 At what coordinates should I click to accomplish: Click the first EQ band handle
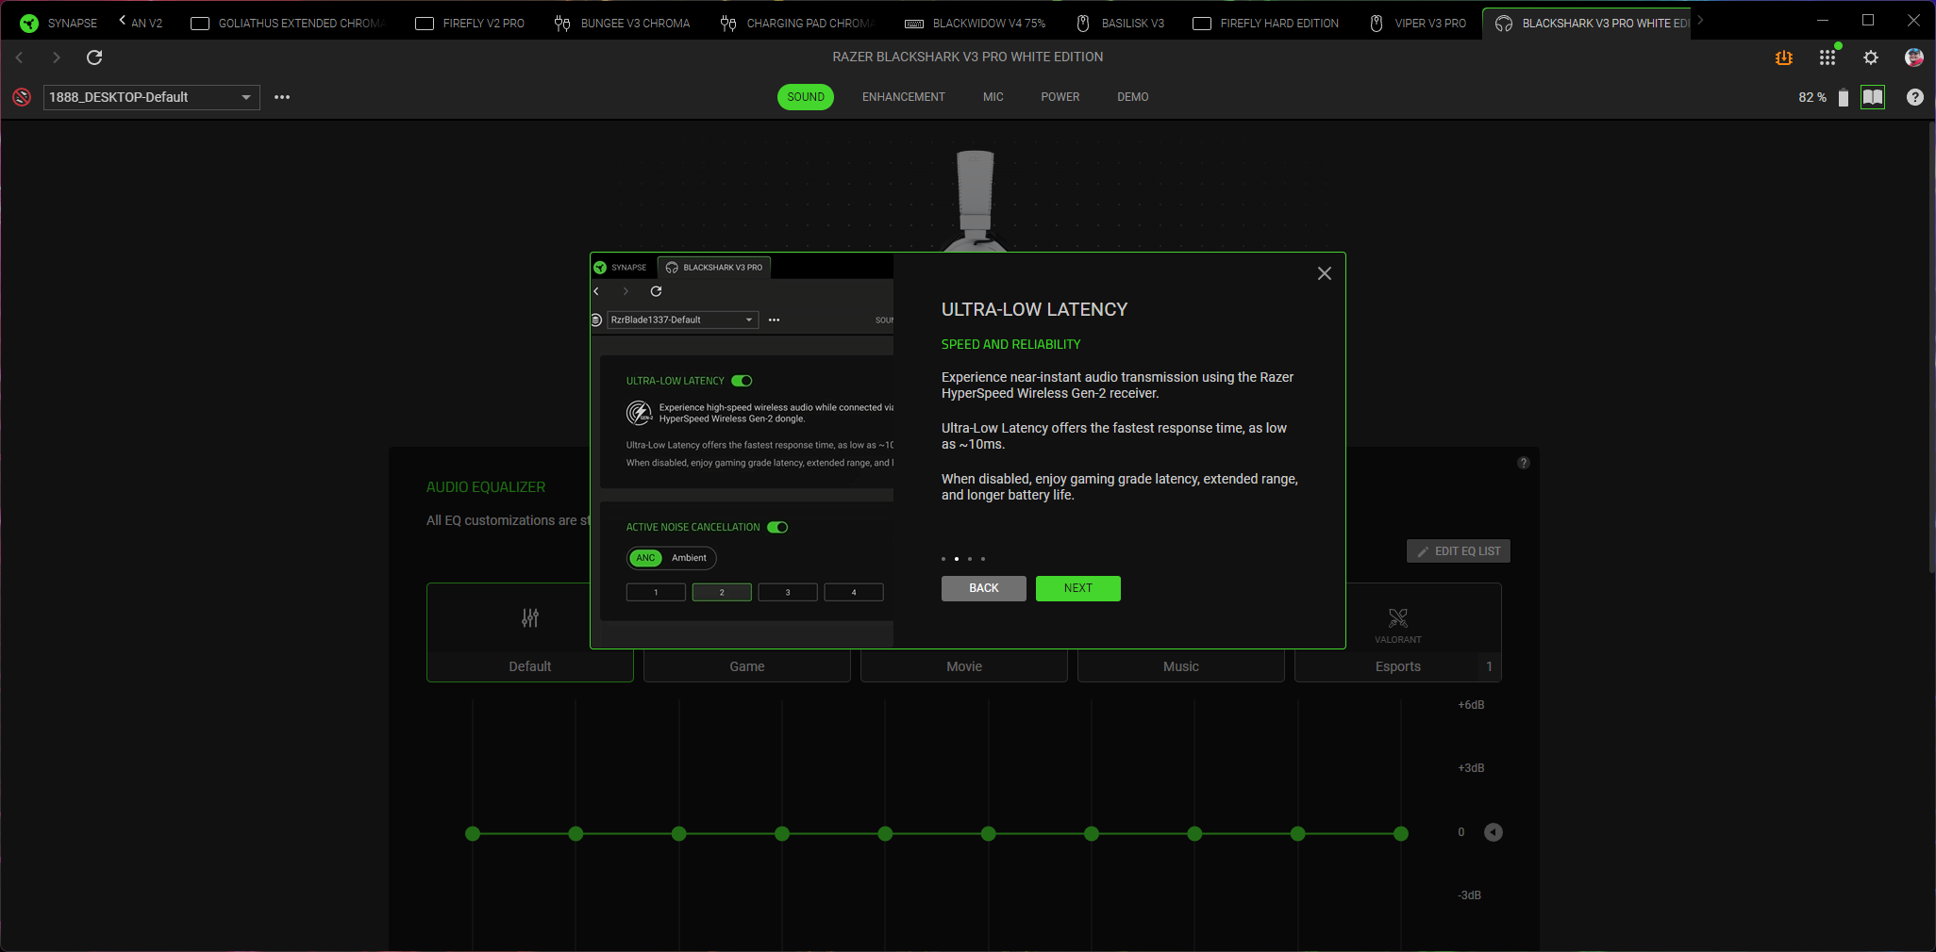[473, 833]
